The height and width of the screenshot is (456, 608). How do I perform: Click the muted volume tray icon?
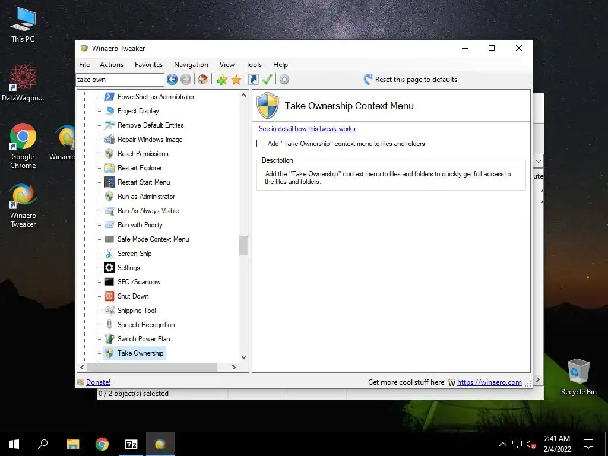(x=531, y=444)
